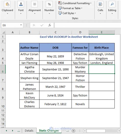Select the 'London, England' cell

tap(102, 63)
